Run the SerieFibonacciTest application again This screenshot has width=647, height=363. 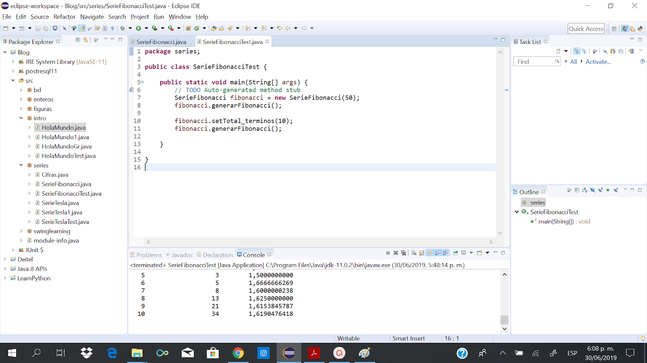click(138, 28)
